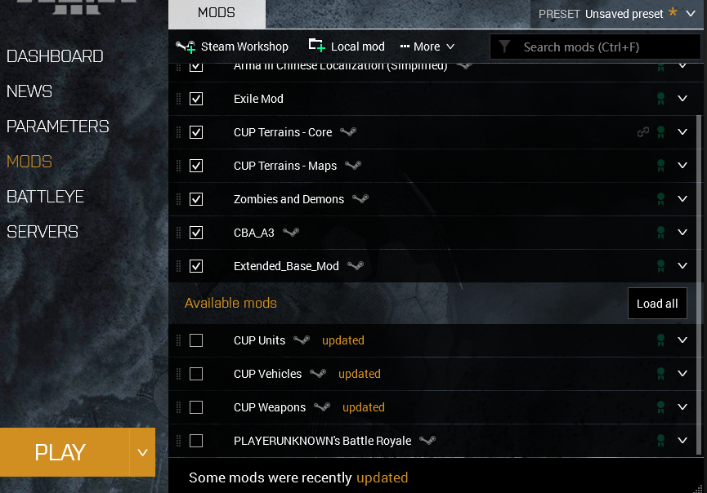Expand CUP Weapons details chevron
Image resolution: width=707 pixels, height=493 pixels.
coord(682,407)
